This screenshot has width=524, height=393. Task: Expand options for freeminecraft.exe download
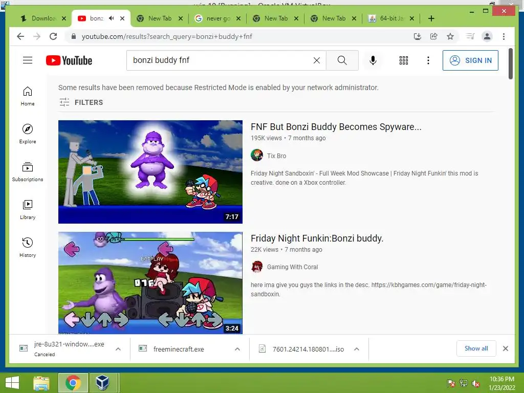point(237,349)
